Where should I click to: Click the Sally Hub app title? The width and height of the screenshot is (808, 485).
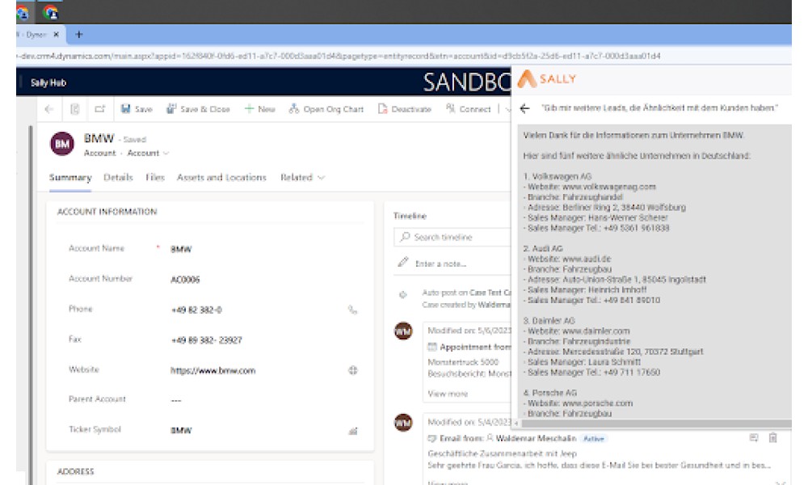point(48,82)
